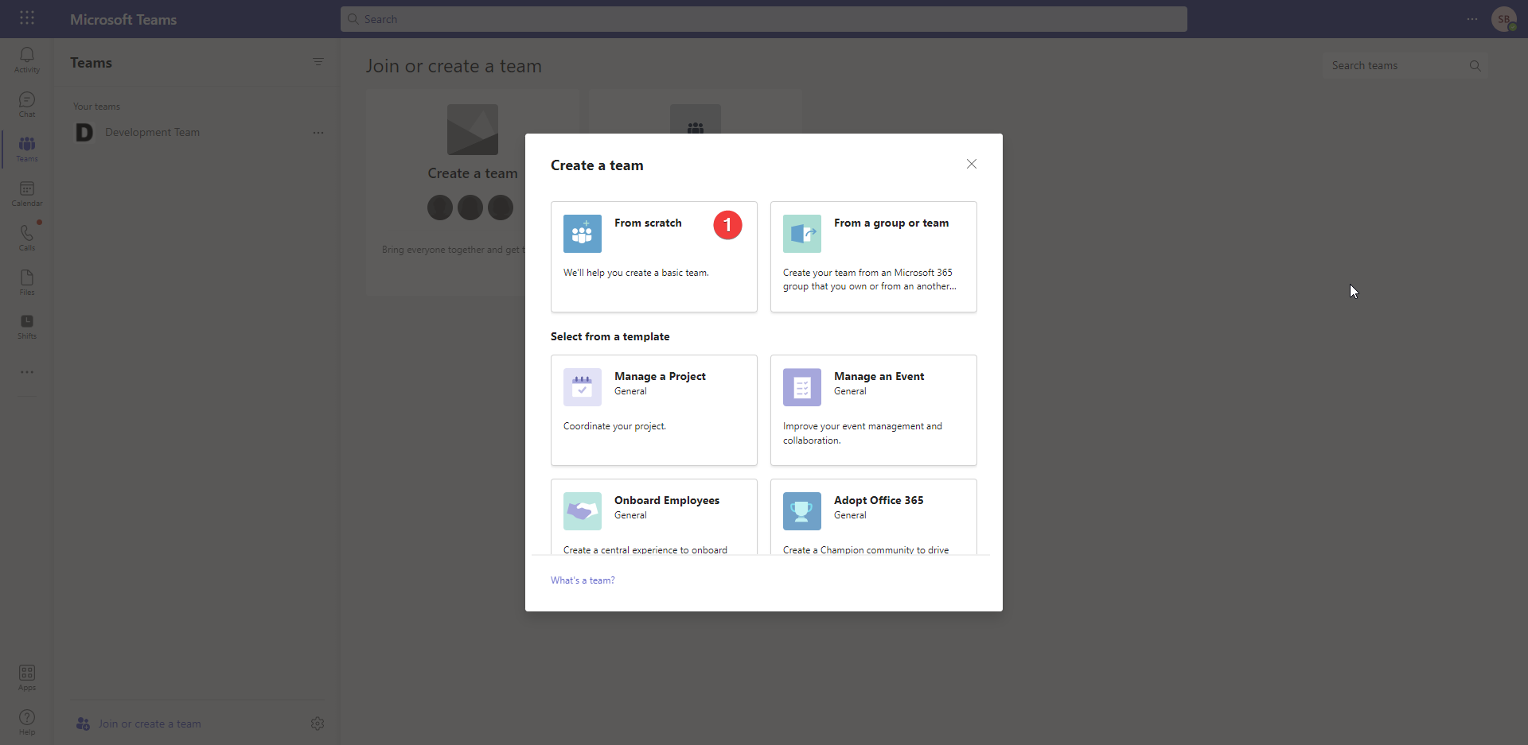Select the Manage an Event template
Viewport: 1528px width, 745px height.
click(x=874, y=410)
